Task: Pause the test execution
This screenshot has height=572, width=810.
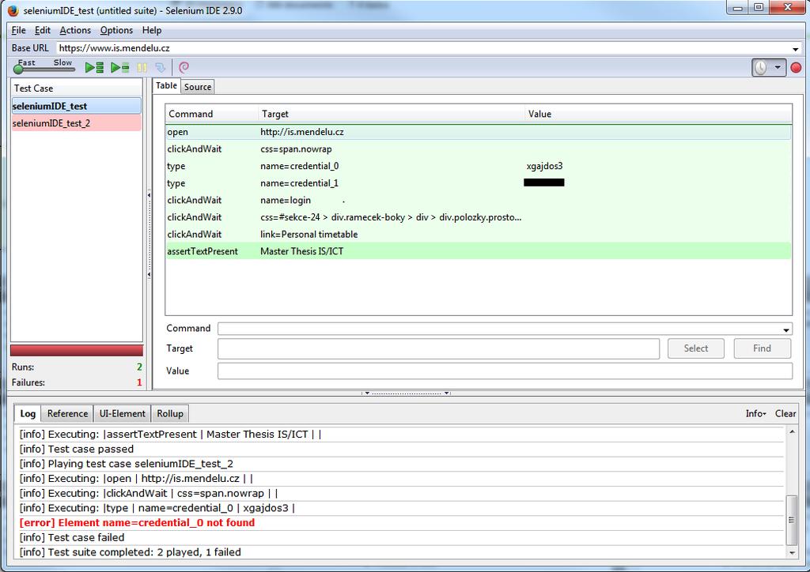Action: pyautogui.click(x=142, y=68)
